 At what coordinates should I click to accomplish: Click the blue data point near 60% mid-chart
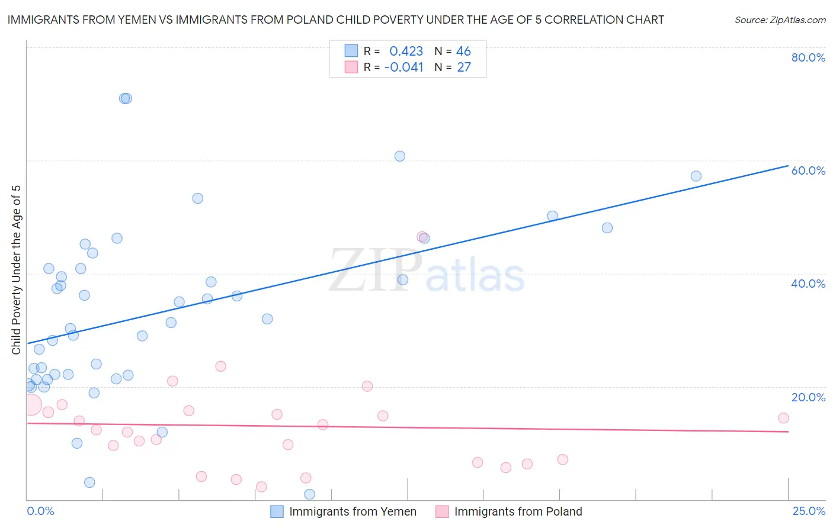[400, 156]
